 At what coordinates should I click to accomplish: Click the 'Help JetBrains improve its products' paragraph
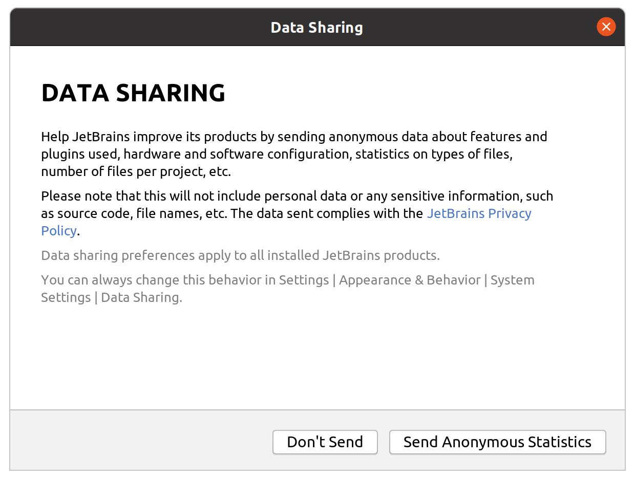coord(294,154)
